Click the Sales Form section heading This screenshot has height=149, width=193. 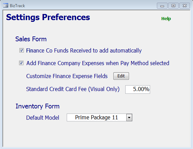point(31,39)
